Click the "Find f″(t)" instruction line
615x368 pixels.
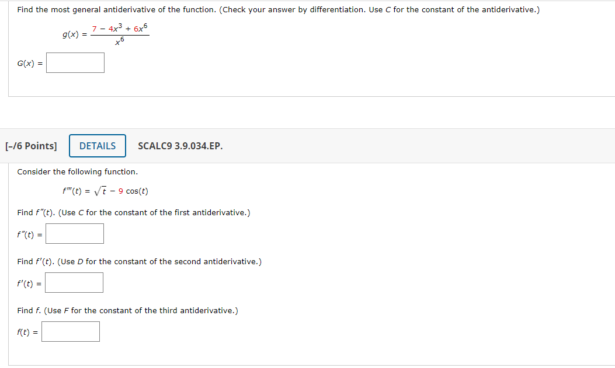click(x=134, y=212)
